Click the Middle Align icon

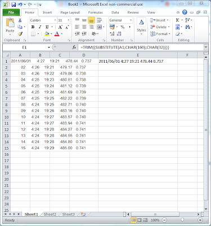click(84, 20)
